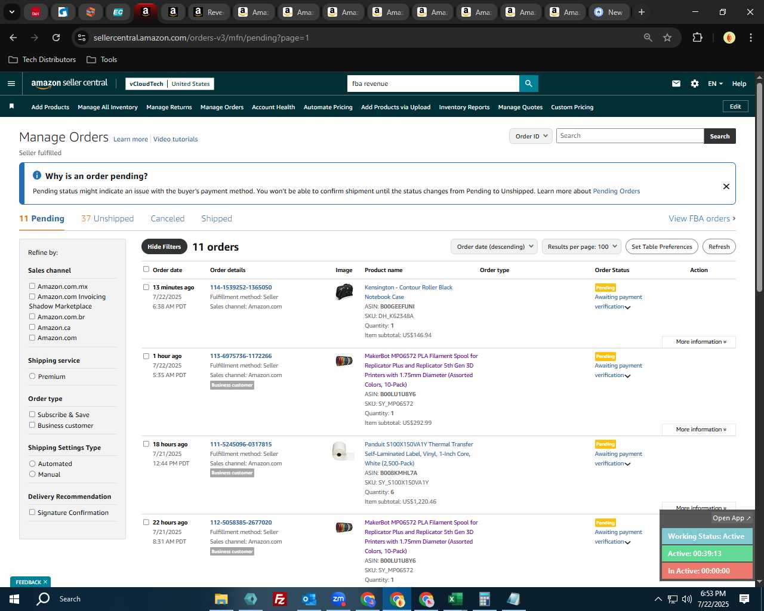Open Calculator from the taskbar
764x611 pixels.
484,599
